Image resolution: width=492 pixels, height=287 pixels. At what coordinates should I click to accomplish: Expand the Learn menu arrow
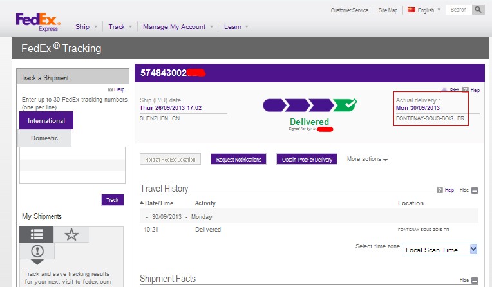247,27
